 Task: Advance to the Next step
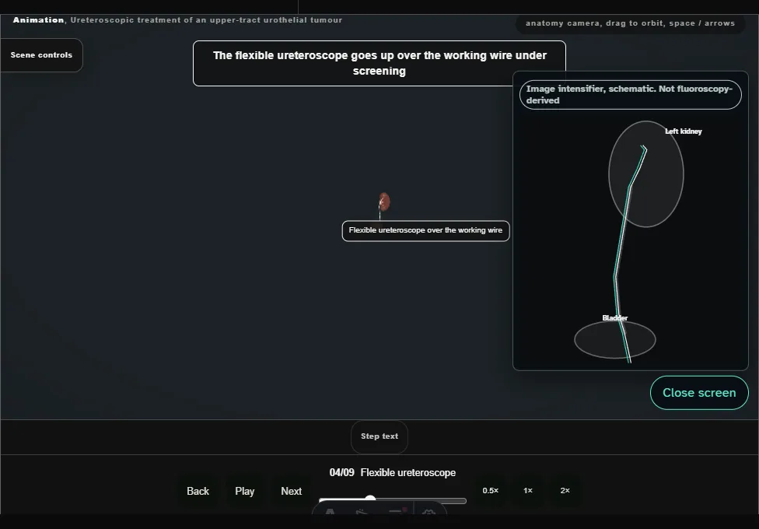coord(292,491)
